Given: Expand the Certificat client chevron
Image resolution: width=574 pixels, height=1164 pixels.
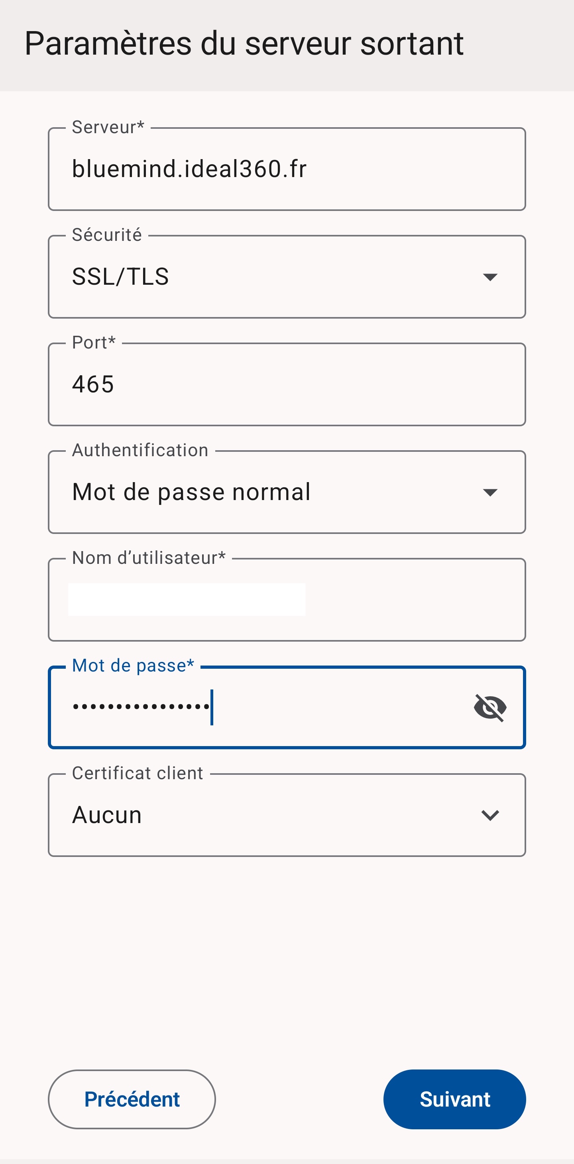Looking at the screenshot, I should (490, 815).
